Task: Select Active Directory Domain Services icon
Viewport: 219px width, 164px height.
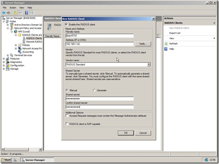Action: pos(12,25)
